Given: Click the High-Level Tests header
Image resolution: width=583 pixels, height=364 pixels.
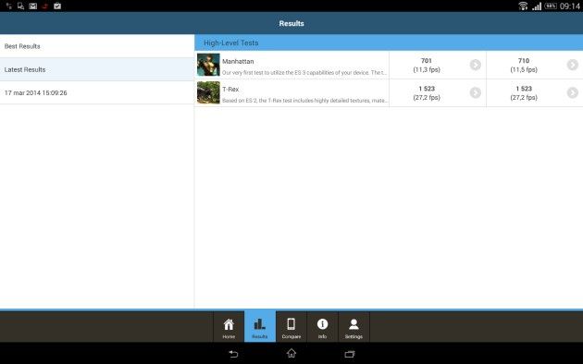Looking at the screenshot, I should pos(389,42).
